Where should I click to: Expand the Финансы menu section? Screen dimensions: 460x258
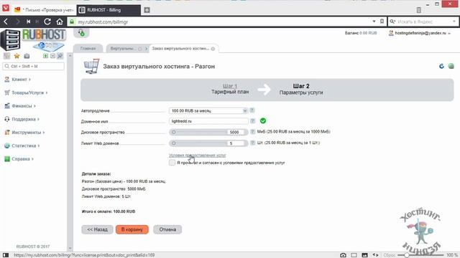point(20,106)
